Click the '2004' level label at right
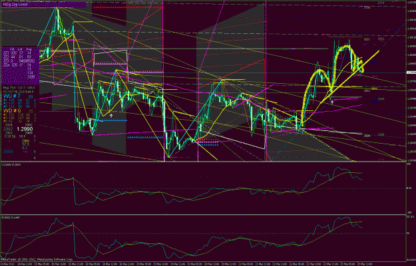The height and width of the screenshot is (266, 416). 367,136
